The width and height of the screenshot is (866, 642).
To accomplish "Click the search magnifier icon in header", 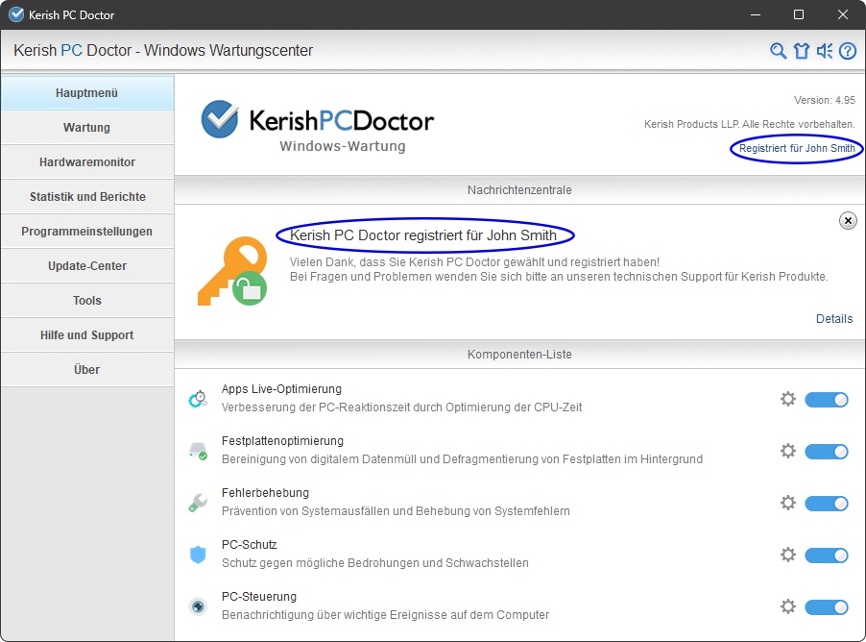I will 779,51.
